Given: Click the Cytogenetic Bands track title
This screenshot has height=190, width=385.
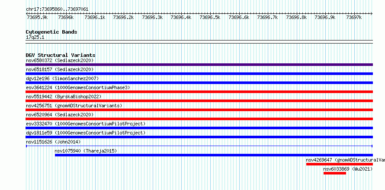Looking at the screenshot, I should click(x=51, y=32).
